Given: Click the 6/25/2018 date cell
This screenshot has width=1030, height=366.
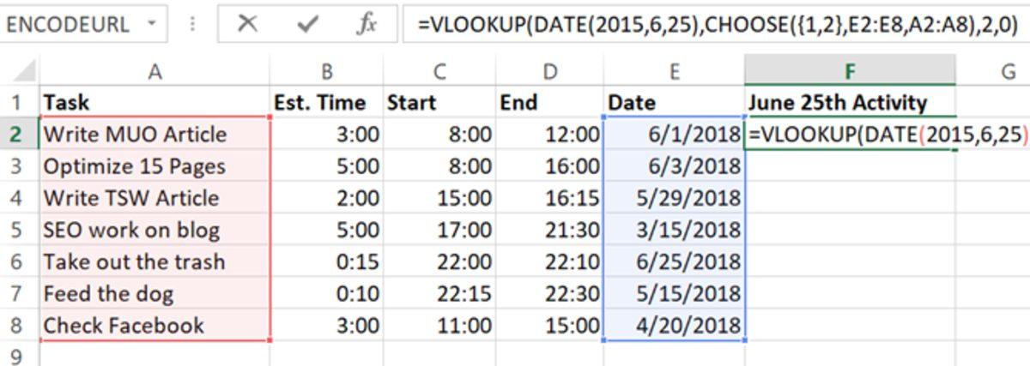Looking at the screenshot, I should pyautogui.click(x=675, y=261).
